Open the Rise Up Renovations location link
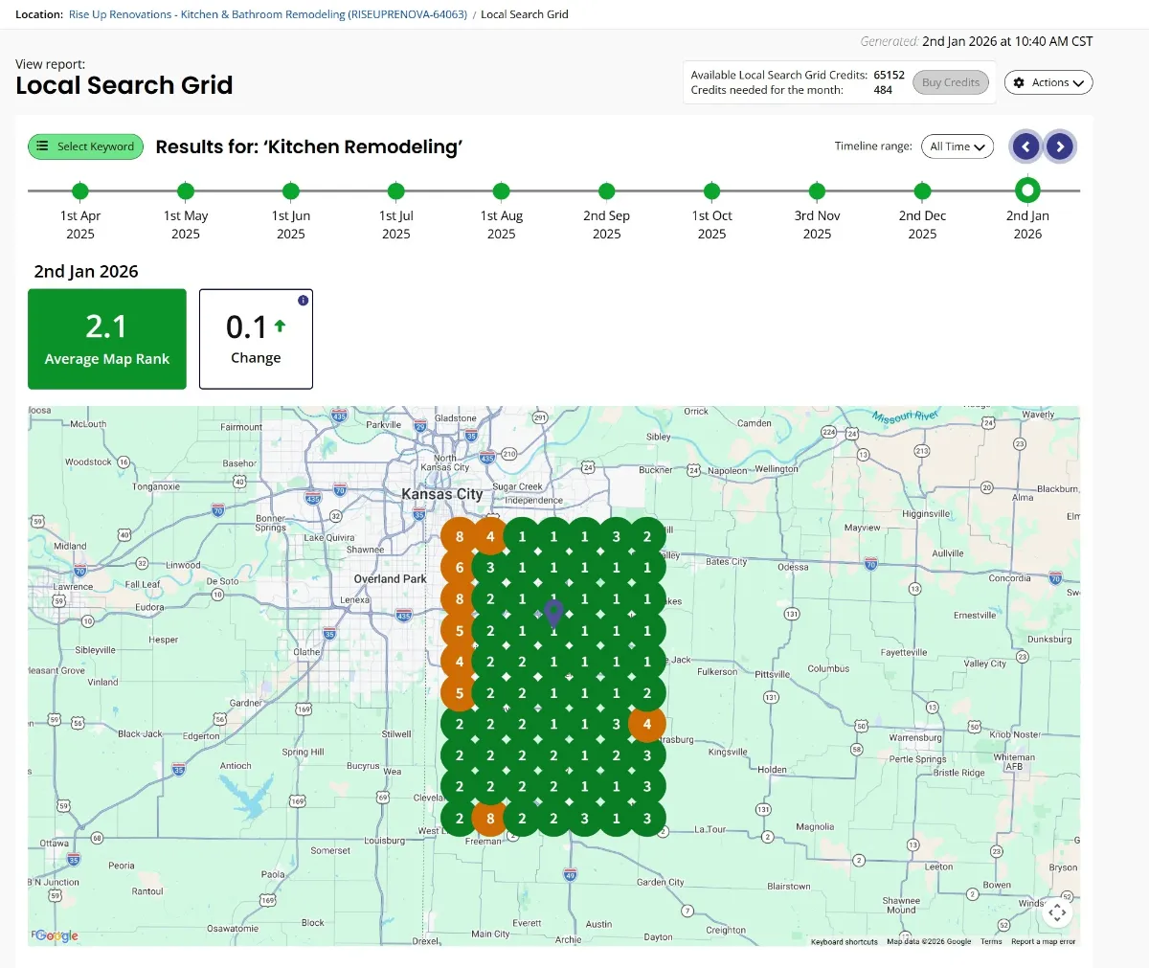Screen dimensions: 1149x968 [x=268, y=14]
